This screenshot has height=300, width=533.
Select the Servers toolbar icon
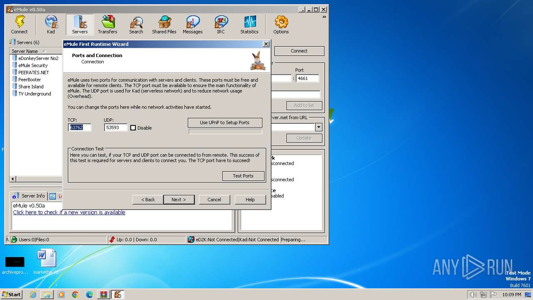point(80,25)
